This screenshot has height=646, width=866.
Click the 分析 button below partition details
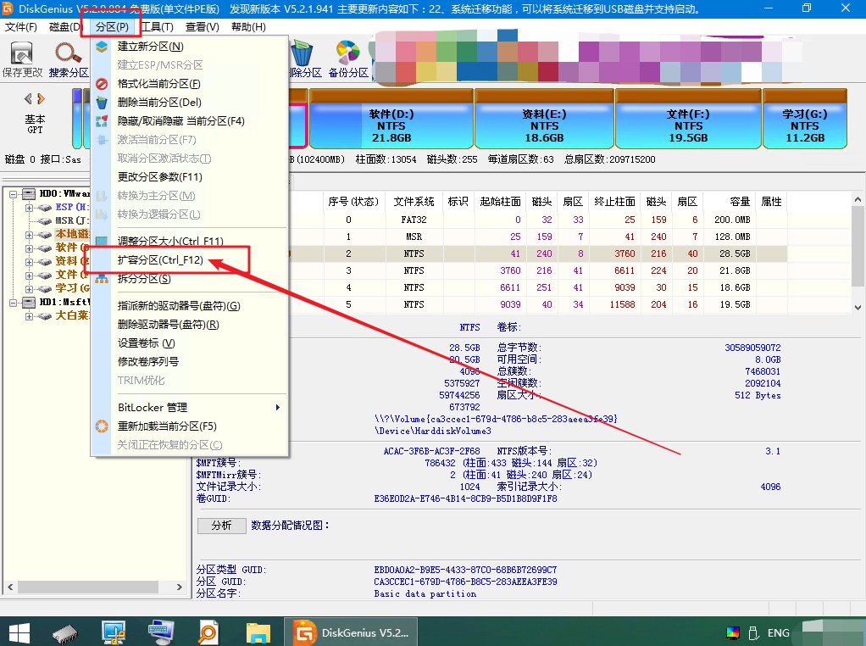(x=221, y=525)
